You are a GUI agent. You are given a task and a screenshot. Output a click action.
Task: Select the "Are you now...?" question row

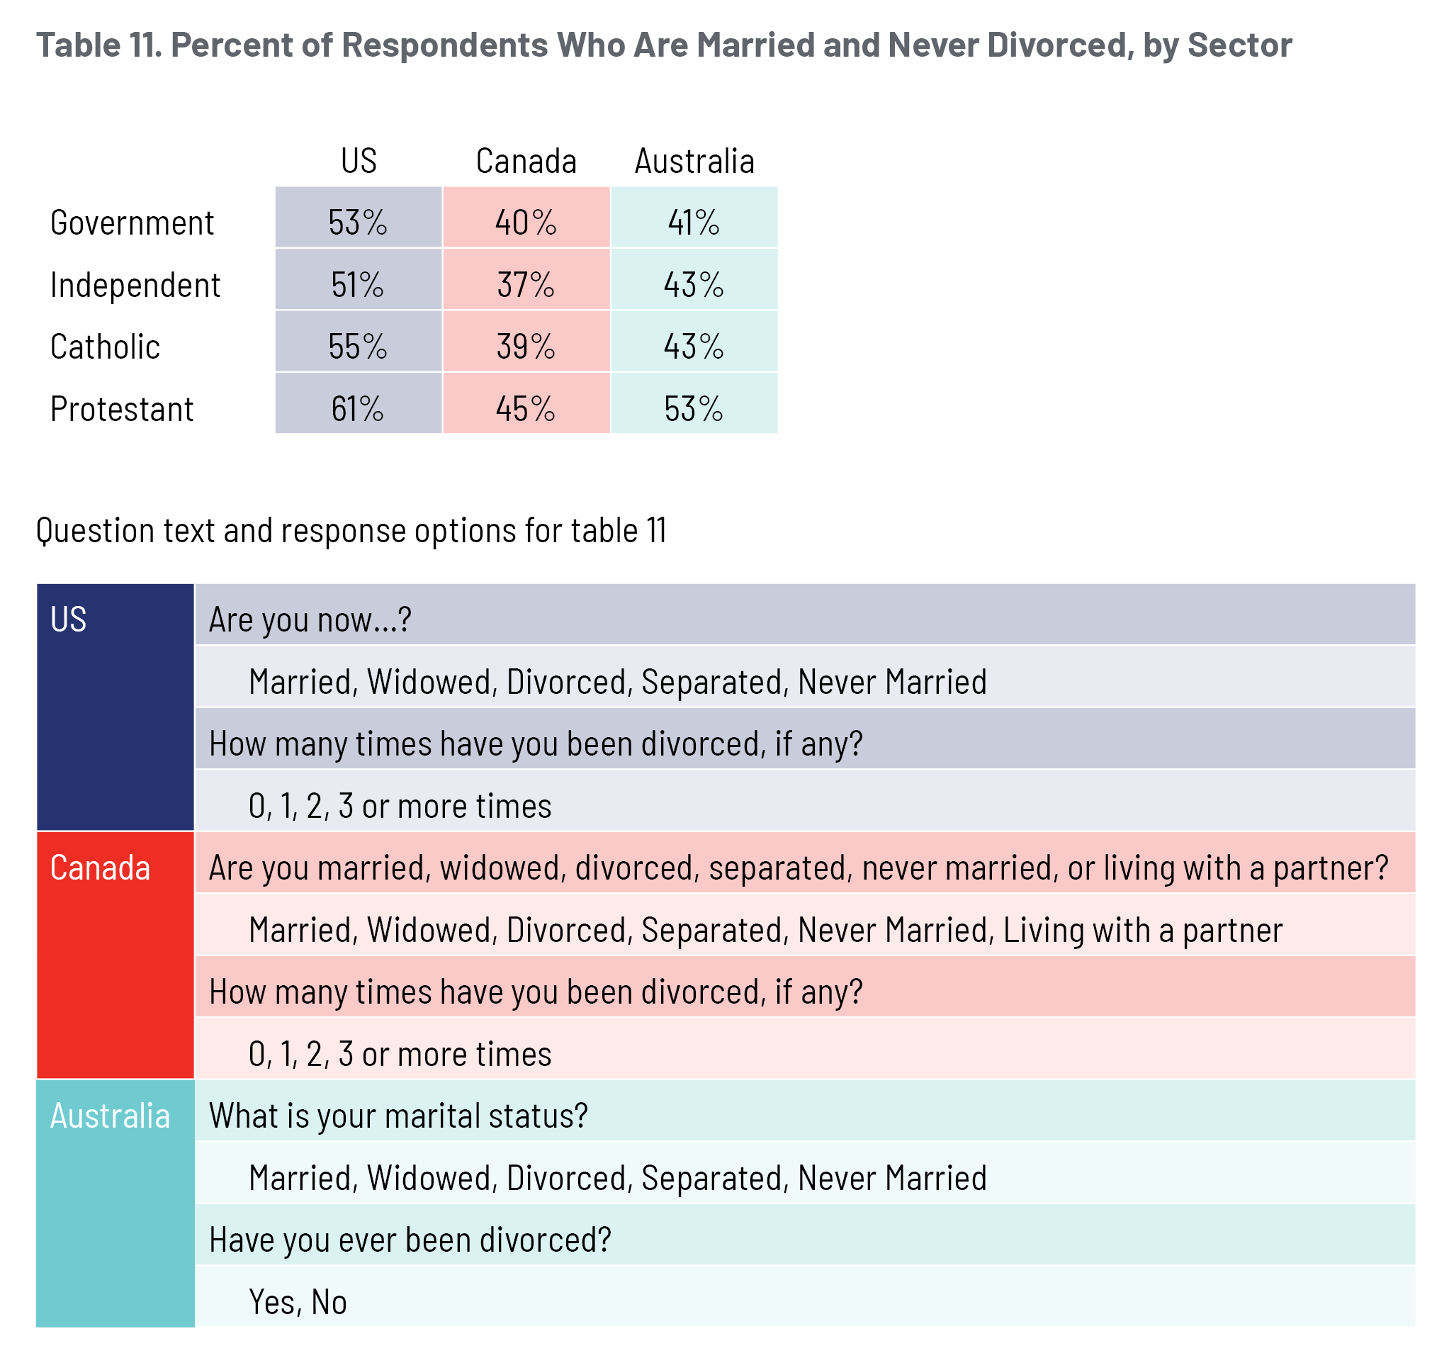[x=805, y=620]
